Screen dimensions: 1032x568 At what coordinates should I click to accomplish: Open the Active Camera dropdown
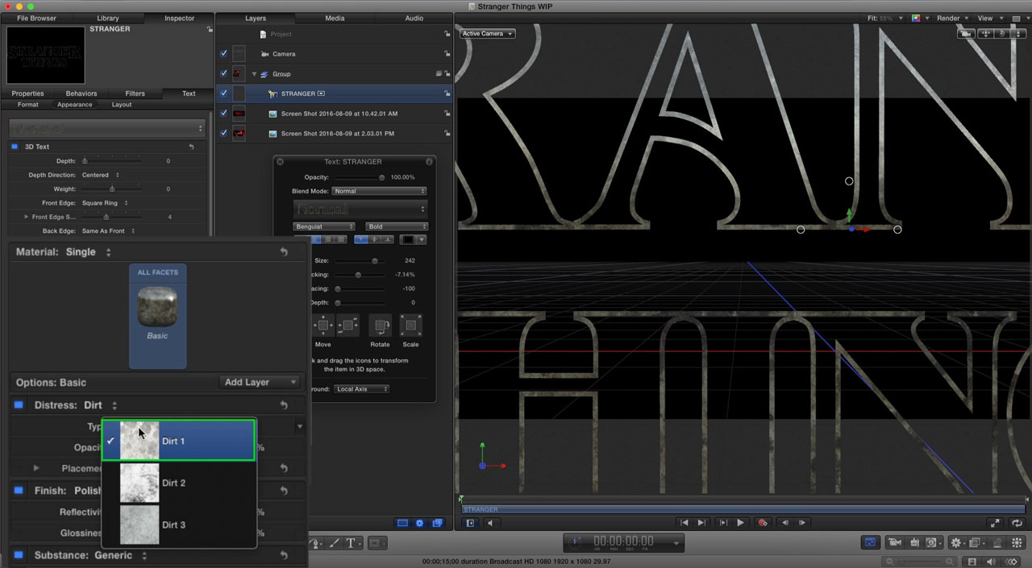488,34
